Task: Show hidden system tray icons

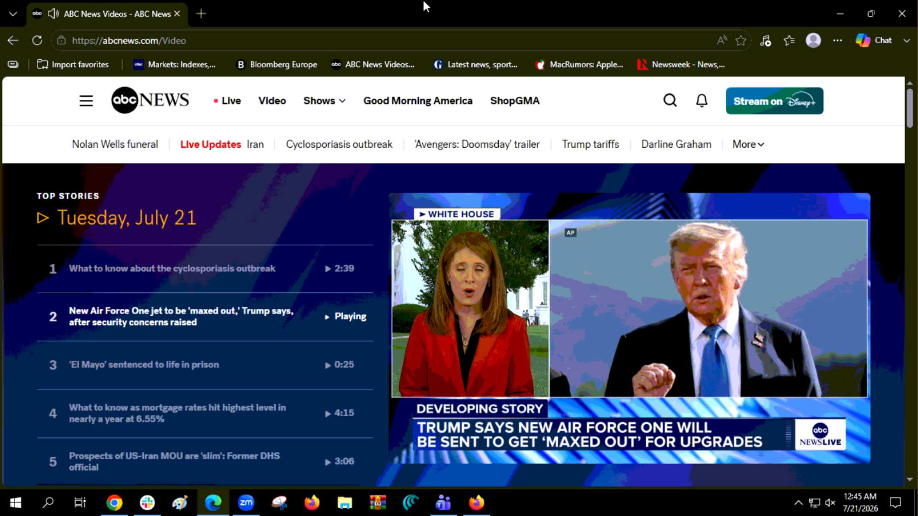Action: pos(798,503)
